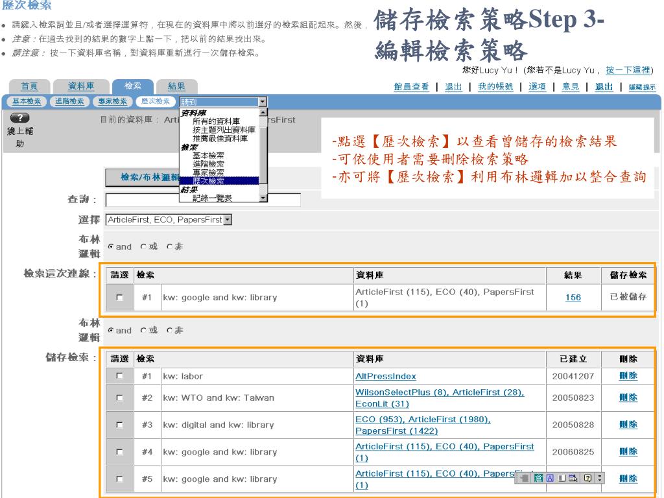
Task: Tick the 'kw: digital and kw: library' checkbox
Action: (x=119, y=425)
